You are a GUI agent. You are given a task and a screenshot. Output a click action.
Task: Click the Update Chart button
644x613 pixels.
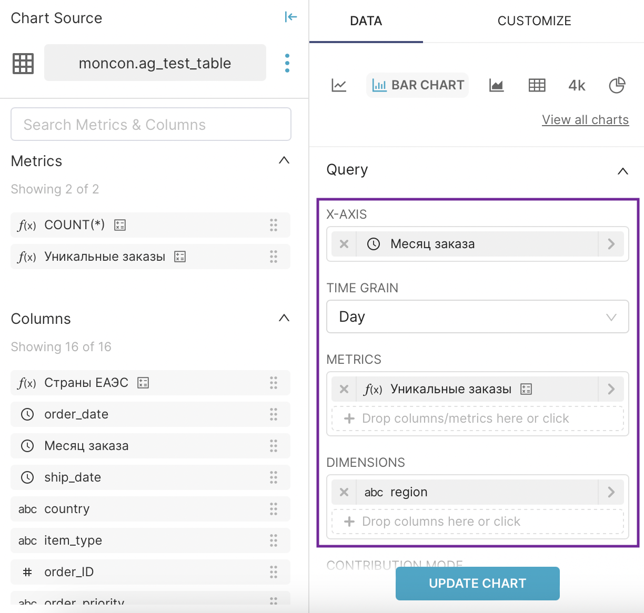[x=477, y=583]
